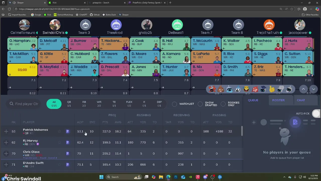The height and width of the screenshot is (181, 321).
Task: Open the Github bookmark
Action: coord(95,15)
